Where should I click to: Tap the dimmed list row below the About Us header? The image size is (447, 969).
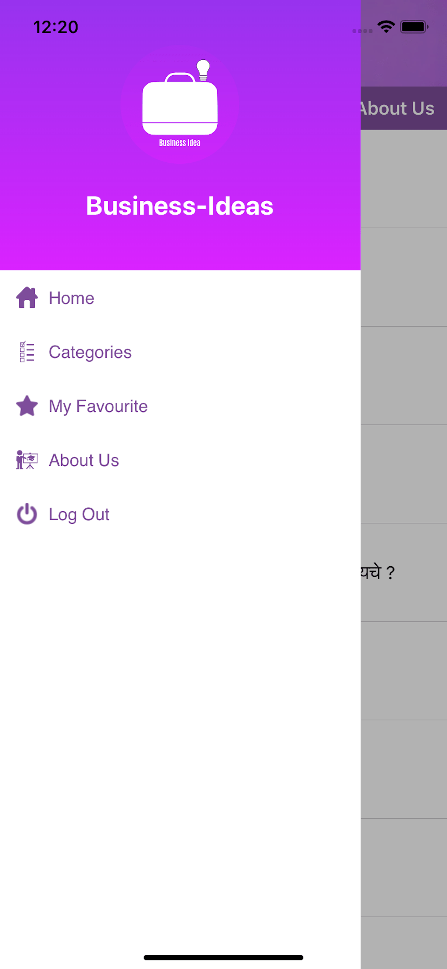tap(404, 179)
